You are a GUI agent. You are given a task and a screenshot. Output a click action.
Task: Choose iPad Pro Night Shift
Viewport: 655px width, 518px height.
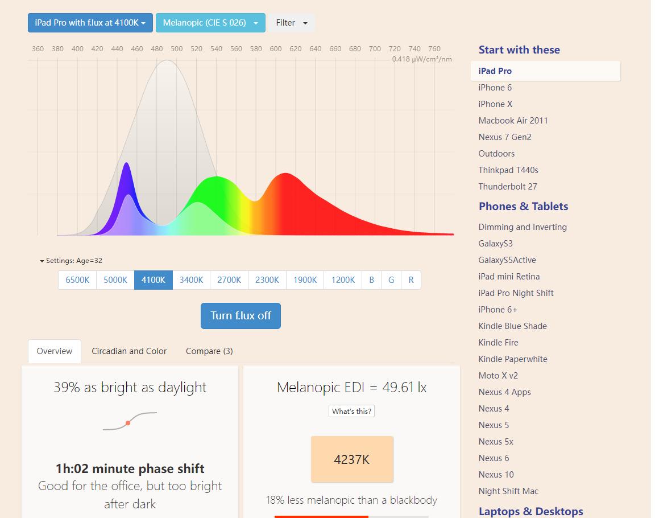(x=516, y=293)
